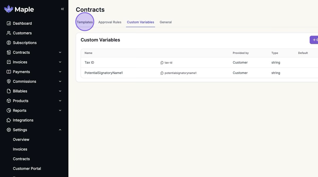Click the Maple leaf logo

(9, 9)
